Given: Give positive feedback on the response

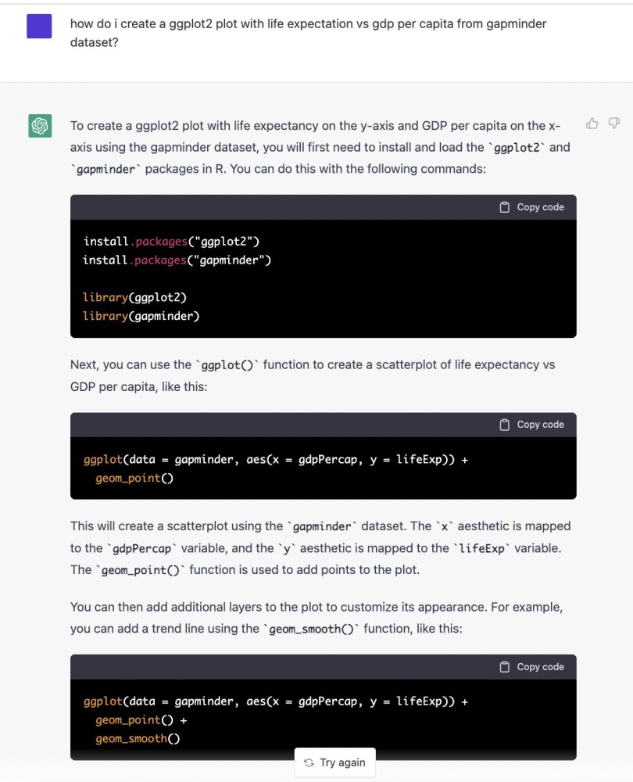Looking at the screenshot, I should pyautogui.click(x=592, y=124).
